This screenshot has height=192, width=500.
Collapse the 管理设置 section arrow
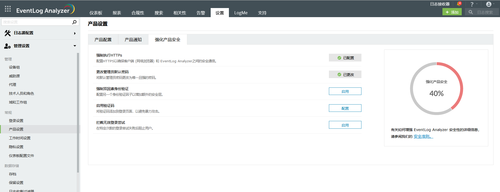pos(75,46)
